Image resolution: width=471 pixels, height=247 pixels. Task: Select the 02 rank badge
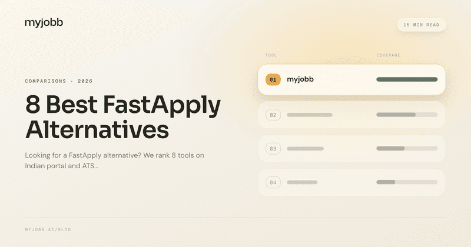(x=273, y=115)
